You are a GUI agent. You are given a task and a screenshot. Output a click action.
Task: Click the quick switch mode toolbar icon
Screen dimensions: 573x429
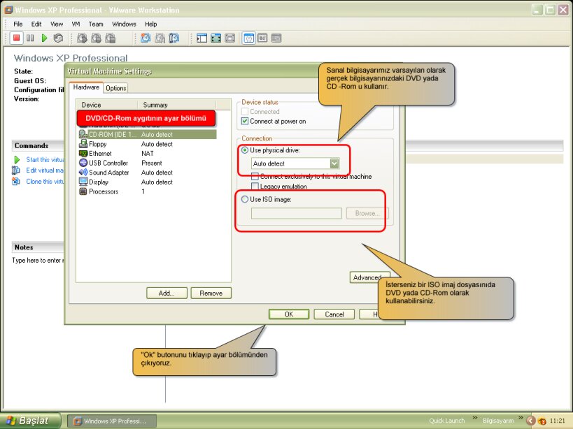click(230, 38)
